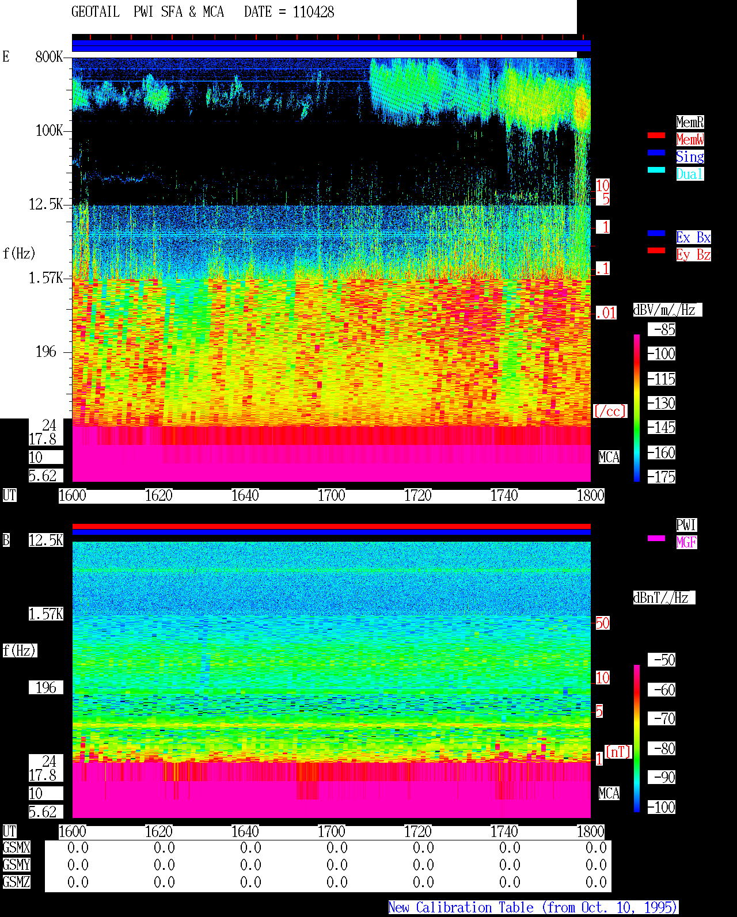Viewport: 737px width, 917px height.
Task: Click the GEOTAIL PWI SFA & MCA title
Action: pyautogui.click(x=147, y=12)
